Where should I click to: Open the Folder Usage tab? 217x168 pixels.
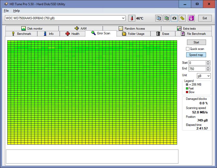(x=133, y=34)
